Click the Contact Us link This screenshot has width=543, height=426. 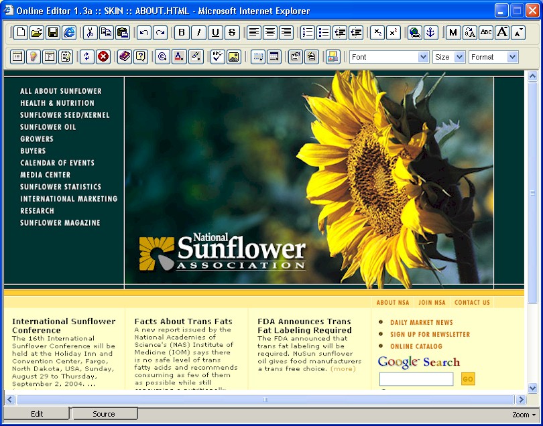472,303
